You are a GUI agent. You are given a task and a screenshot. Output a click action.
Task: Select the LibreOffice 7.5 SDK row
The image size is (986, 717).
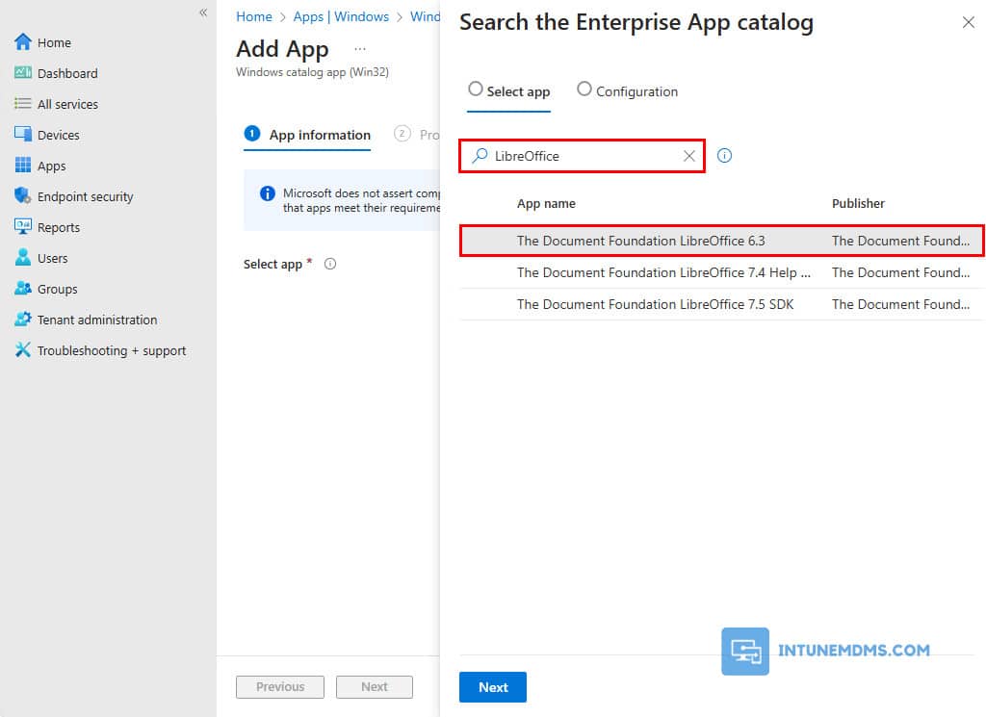click(722, 304)
